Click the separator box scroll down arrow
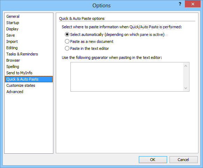 pyautogui.click(x=186, y=88)
